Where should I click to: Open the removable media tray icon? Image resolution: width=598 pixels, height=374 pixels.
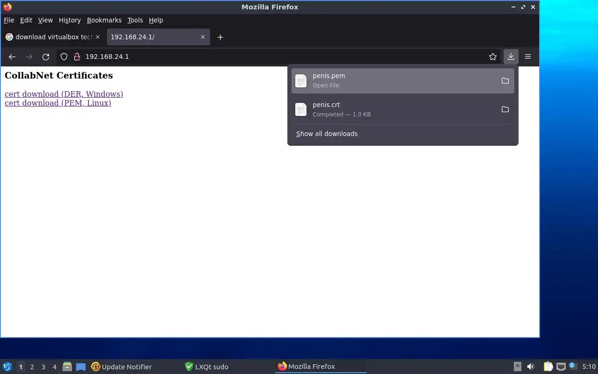click(518, 367)
